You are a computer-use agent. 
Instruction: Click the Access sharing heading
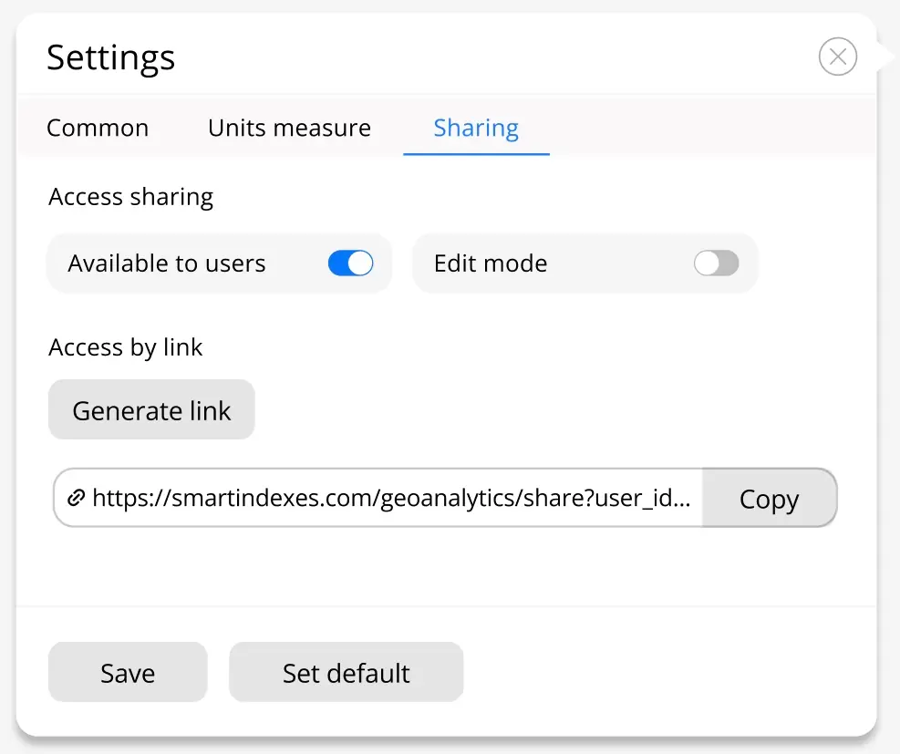[131, 197]
